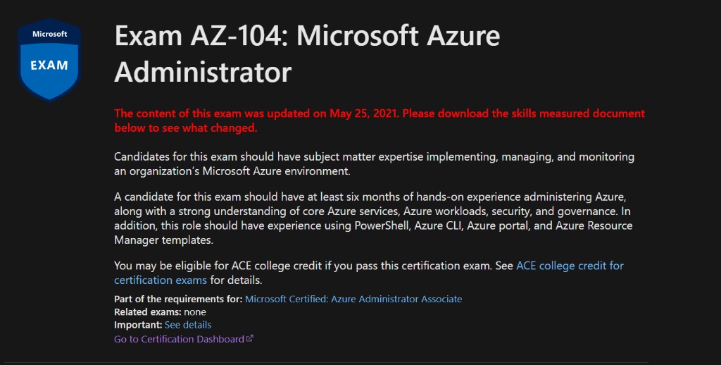Click the 'EXAM' text on the badge
721x365 pixels.
[x=49, y=66]
